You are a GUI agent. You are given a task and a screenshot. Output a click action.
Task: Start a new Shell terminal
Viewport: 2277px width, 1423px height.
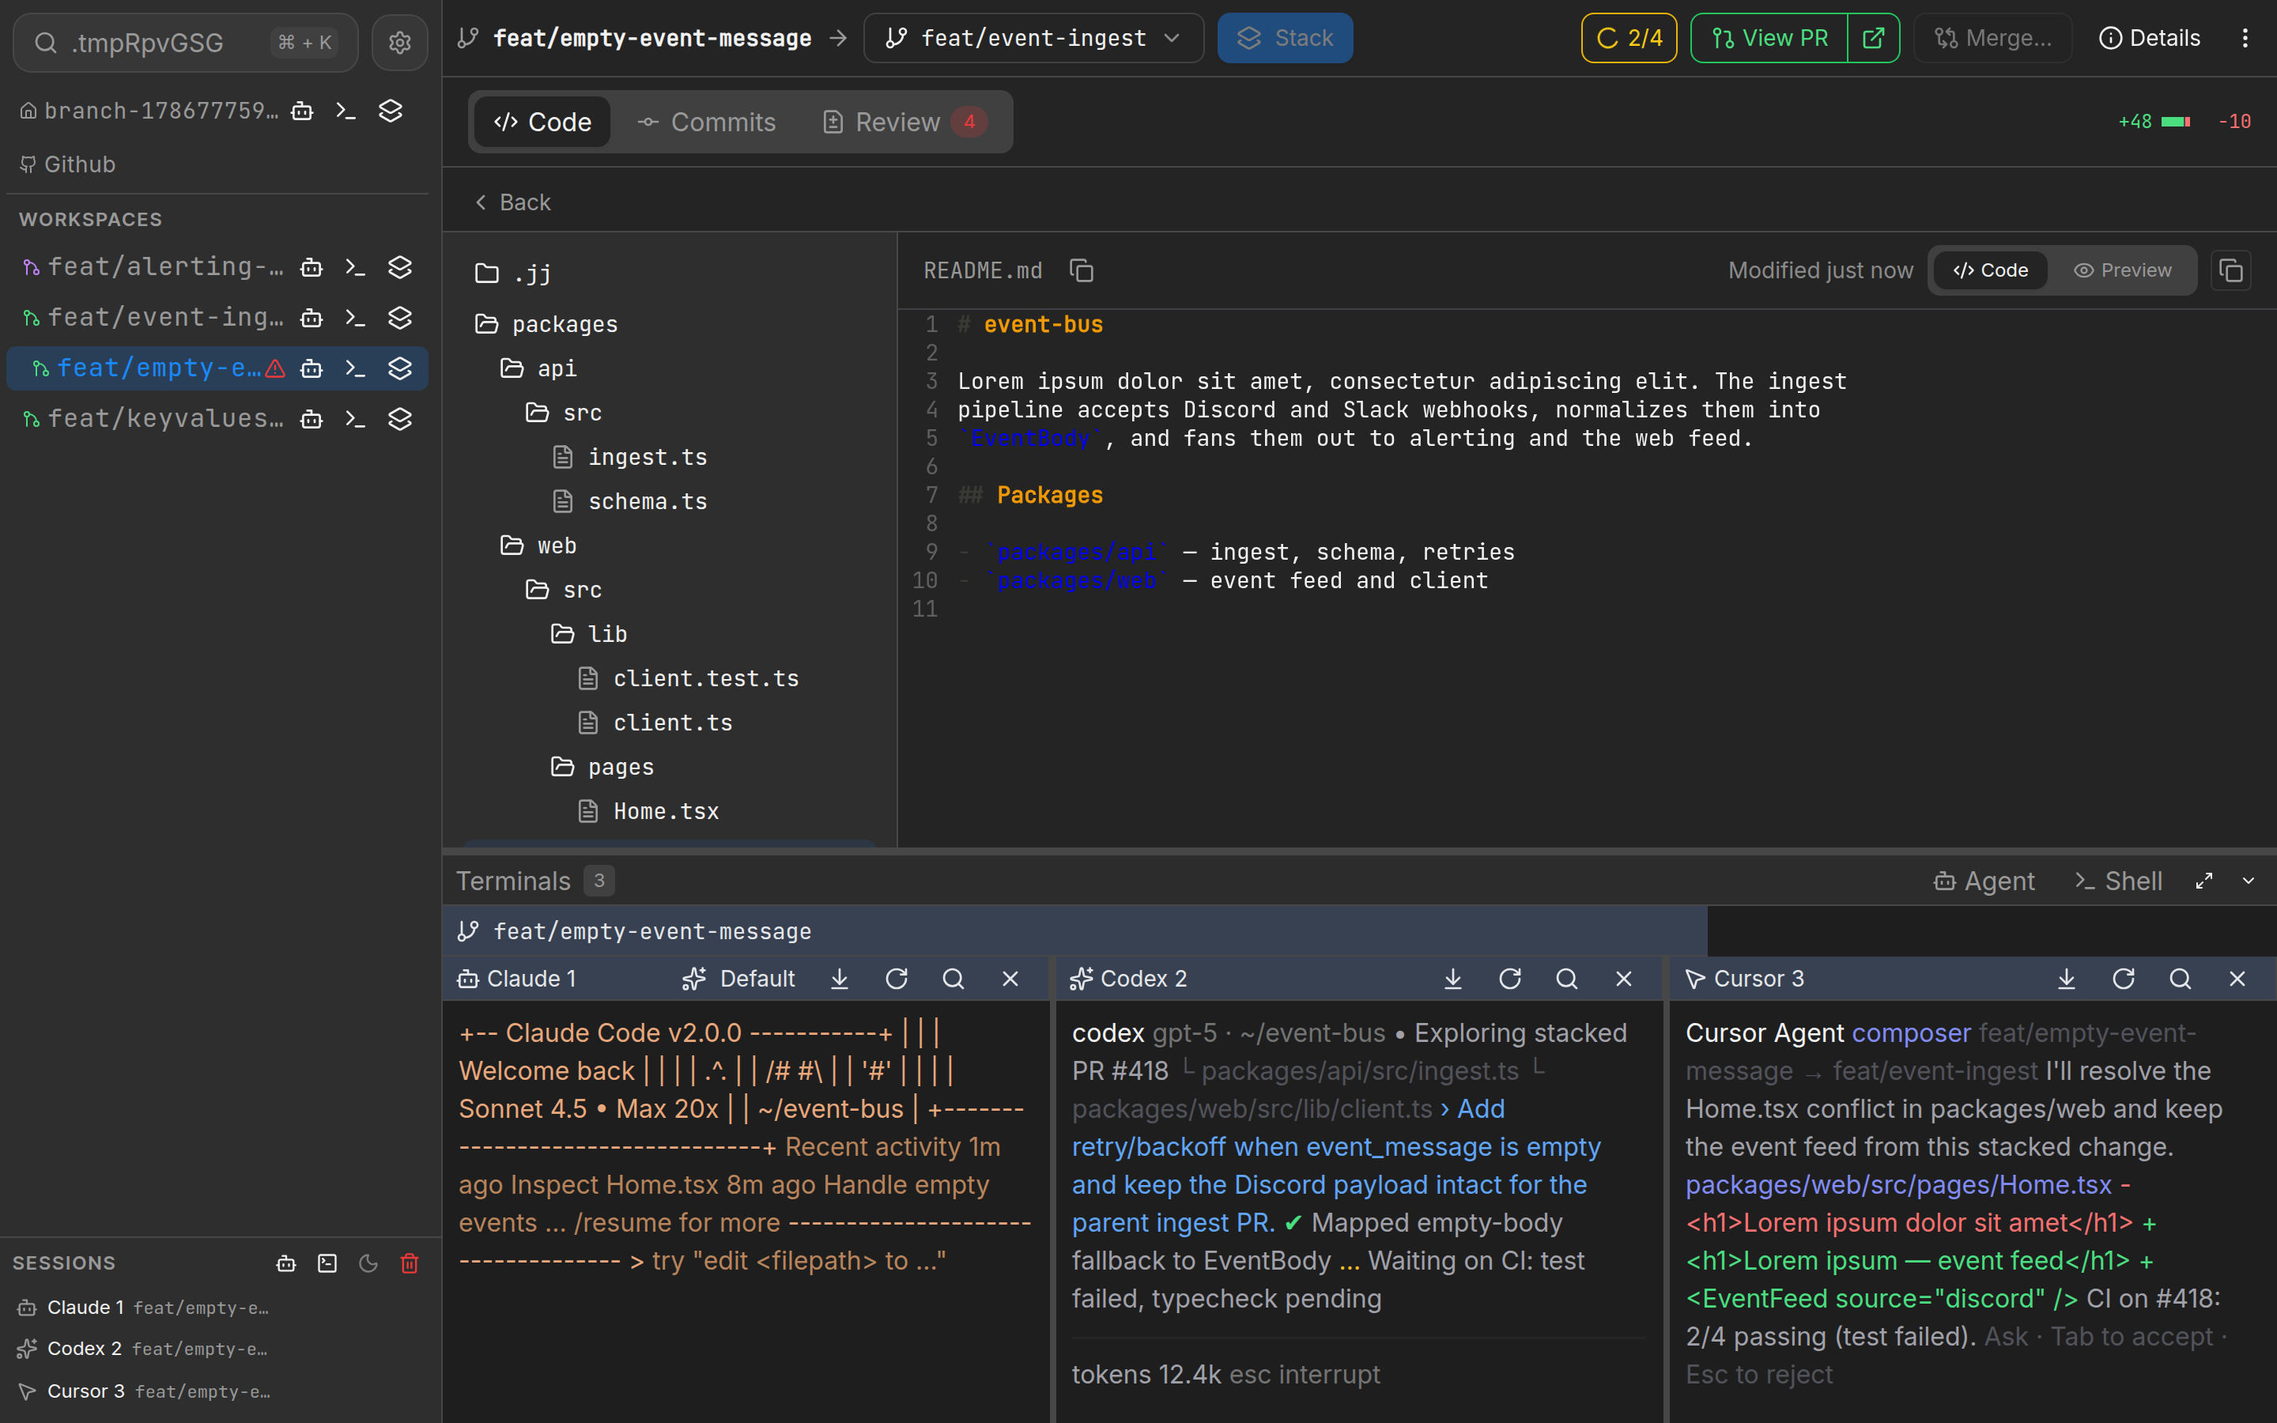tap(2118, 881)
